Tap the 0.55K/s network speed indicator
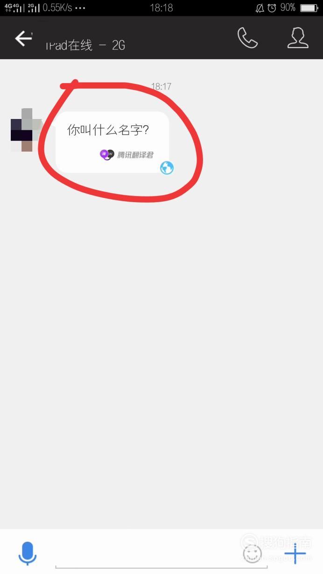323x574 pixels. (x=57, y=8)
